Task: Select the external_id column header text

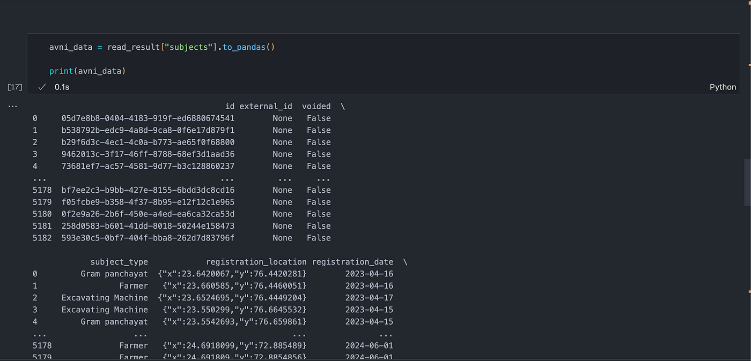Action: point(266,106)
